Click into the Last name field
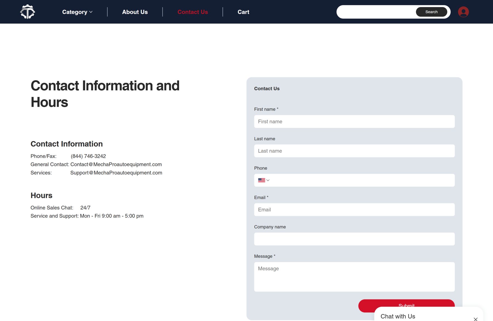The height and width of the screenshot is (321, 493). 354,151
